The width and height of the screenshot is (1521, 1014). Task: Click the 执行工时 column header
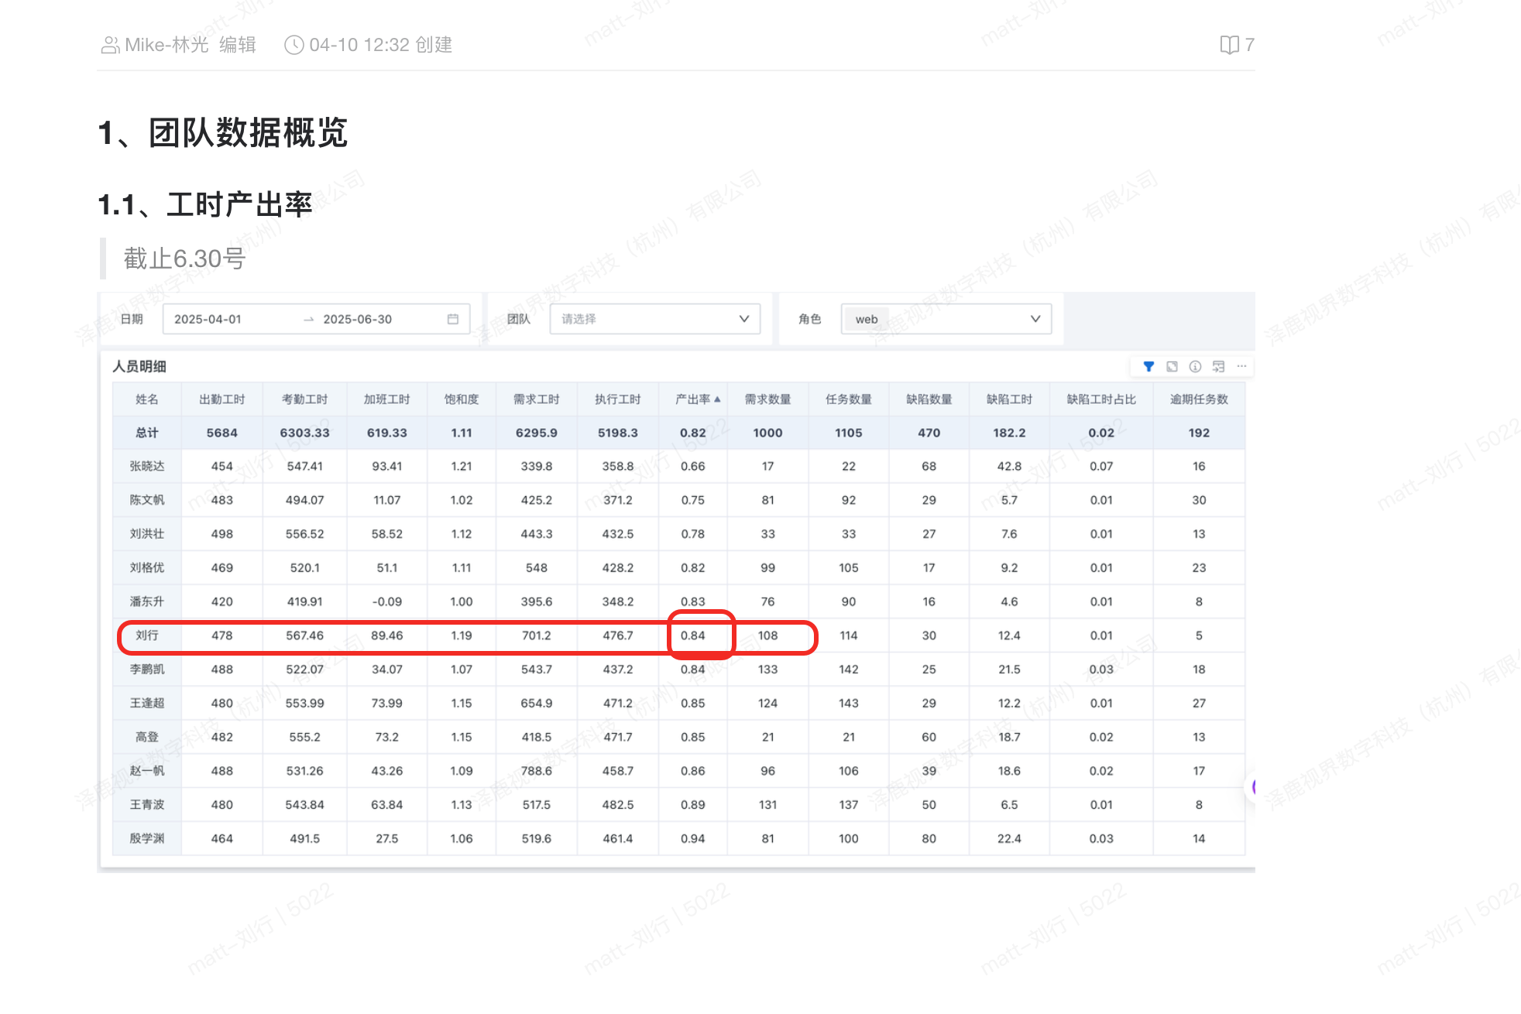[617, 399]
